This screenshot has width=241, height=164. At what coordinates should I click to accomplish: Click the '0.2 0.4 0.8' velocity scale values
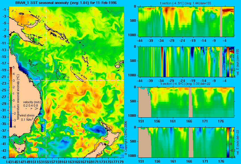(31, 105)
